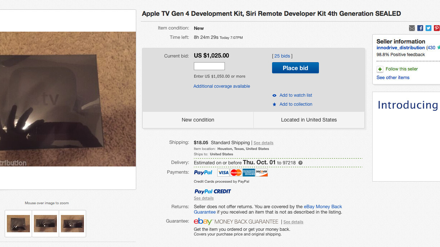
Task: Click See other items link
Action: tap(393, 78)
